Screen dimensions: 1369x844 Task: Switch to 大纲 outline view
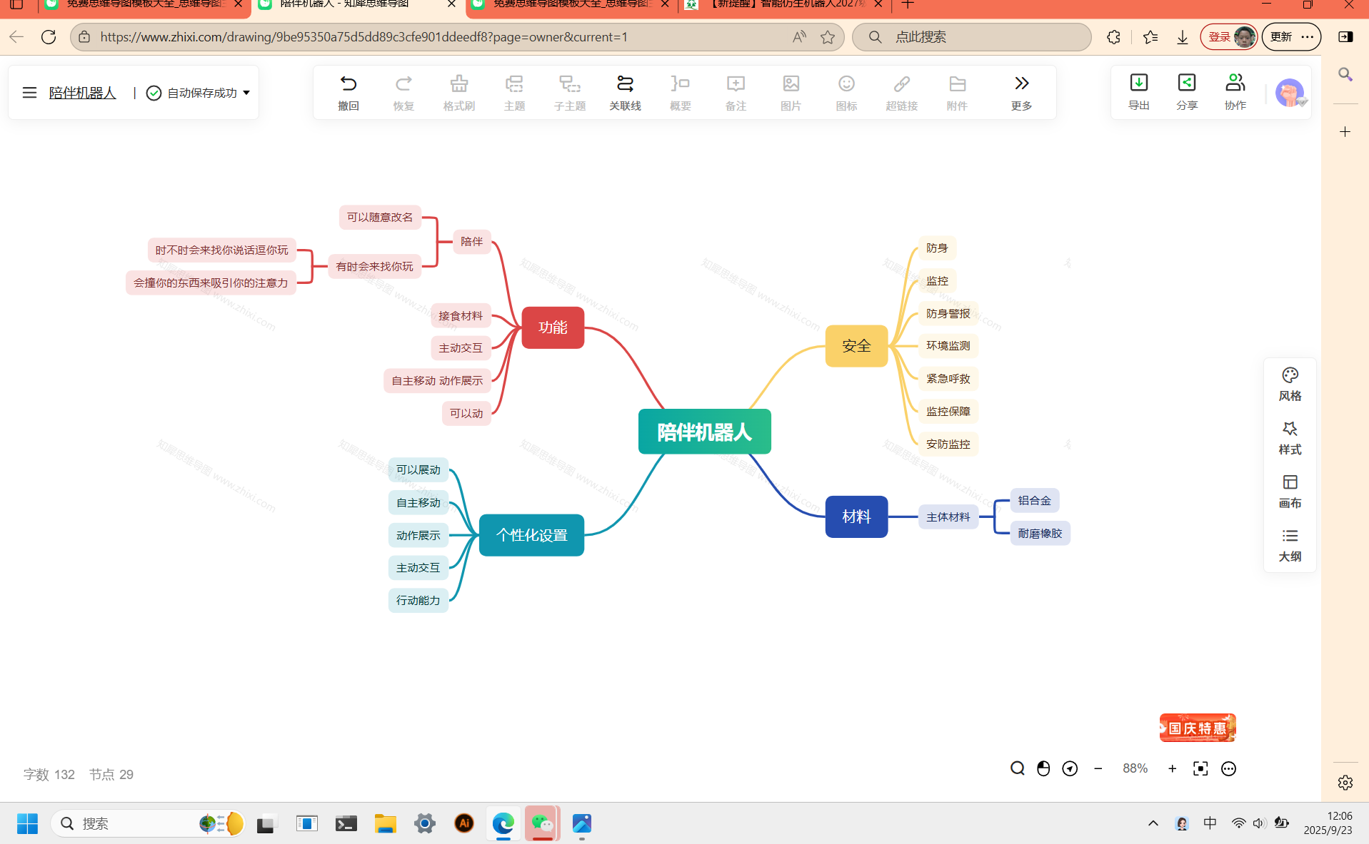[1290, 545]
